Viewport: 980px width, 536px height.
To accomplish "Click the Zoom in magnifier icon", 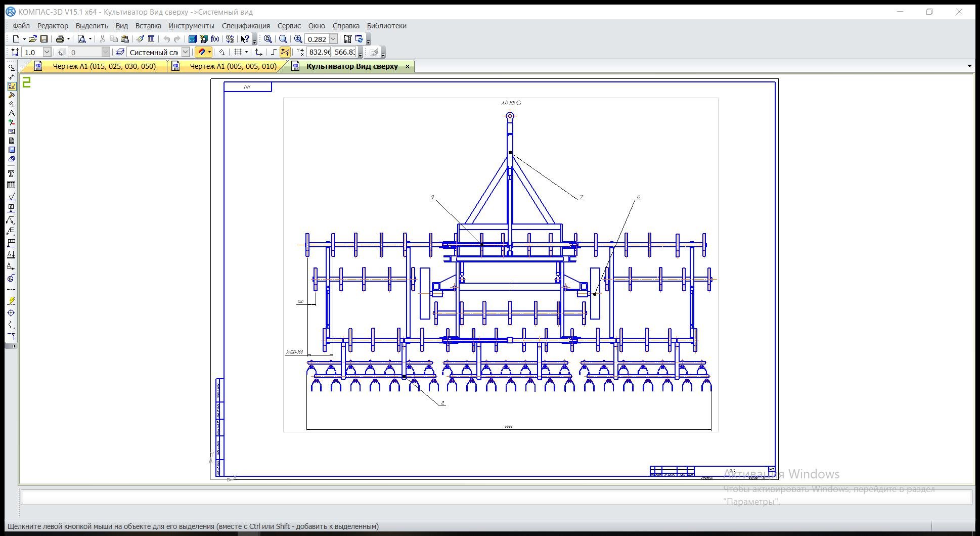I will 298,39.
